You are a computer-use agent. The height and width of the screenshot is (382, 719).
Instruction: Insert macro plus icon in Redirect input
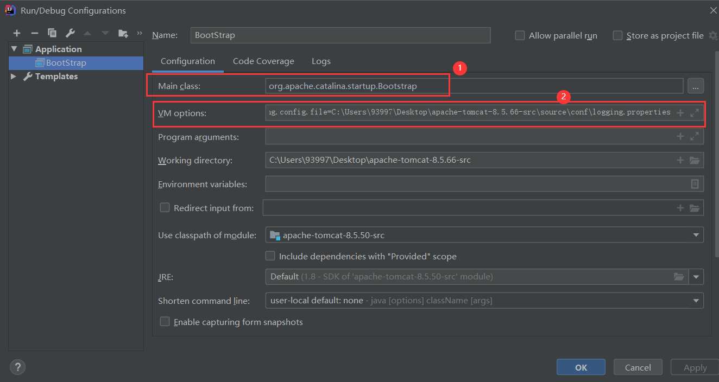(680, 208)
